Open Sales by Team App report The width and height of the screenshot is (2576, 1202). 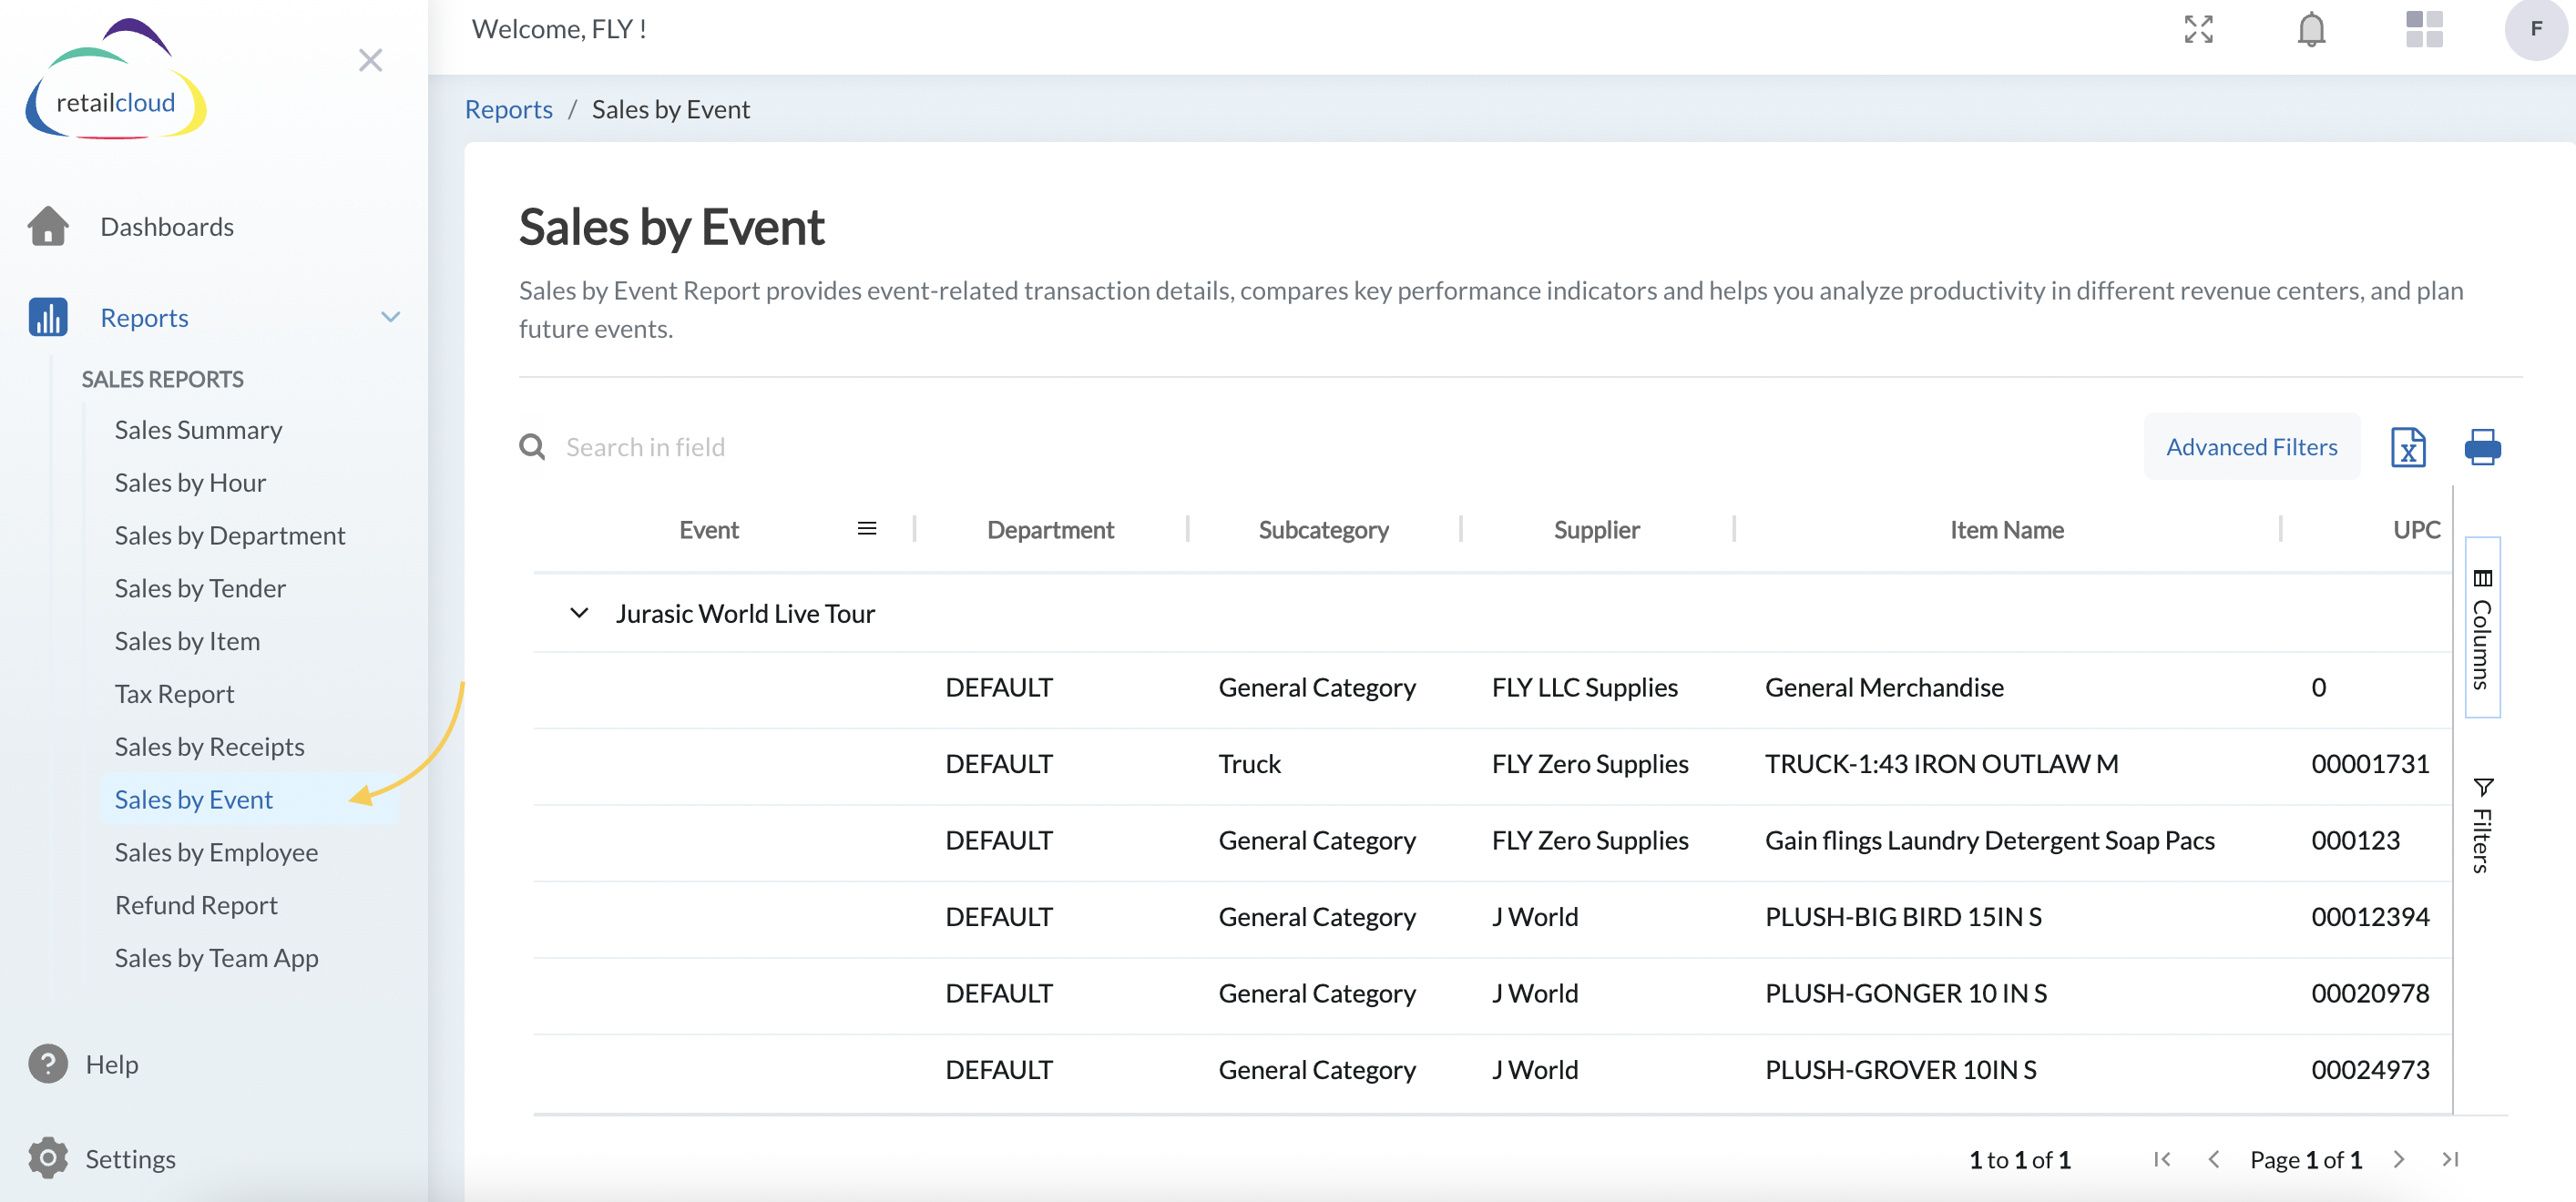click(216, 958)
